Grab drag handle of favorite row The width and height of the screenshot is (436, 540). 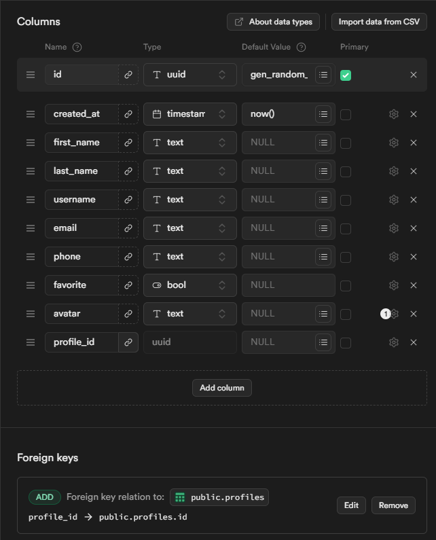tap(31, 285)
